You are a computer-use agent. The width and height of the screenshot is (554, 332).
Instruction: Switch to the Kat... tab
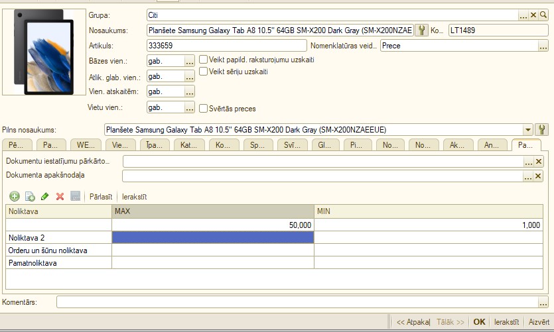coord(190,144)
